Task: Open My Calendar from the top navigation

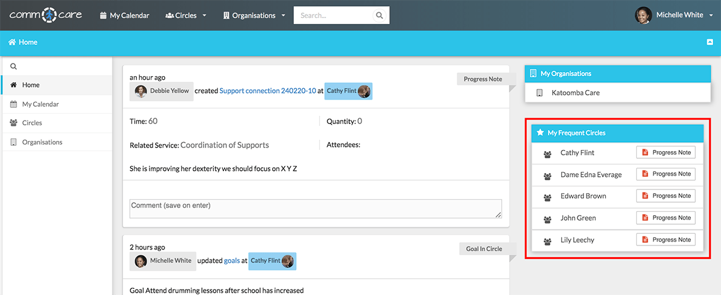Action: [x=124, y=16]
